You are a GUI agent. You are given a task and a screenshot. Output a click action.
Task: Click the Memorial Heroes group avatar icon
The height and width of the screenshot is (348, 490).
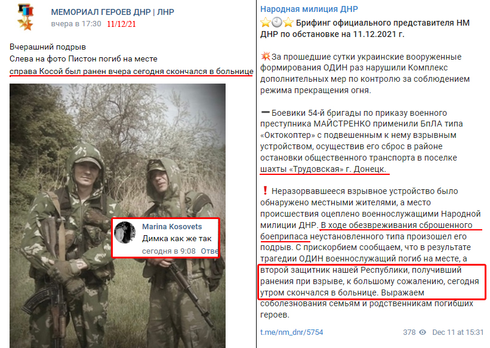pos(25,17)
